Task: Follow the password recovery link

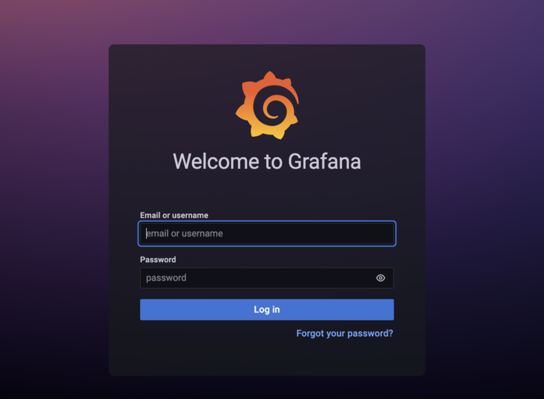Action: pyautogui.click(x=344, y=333)
